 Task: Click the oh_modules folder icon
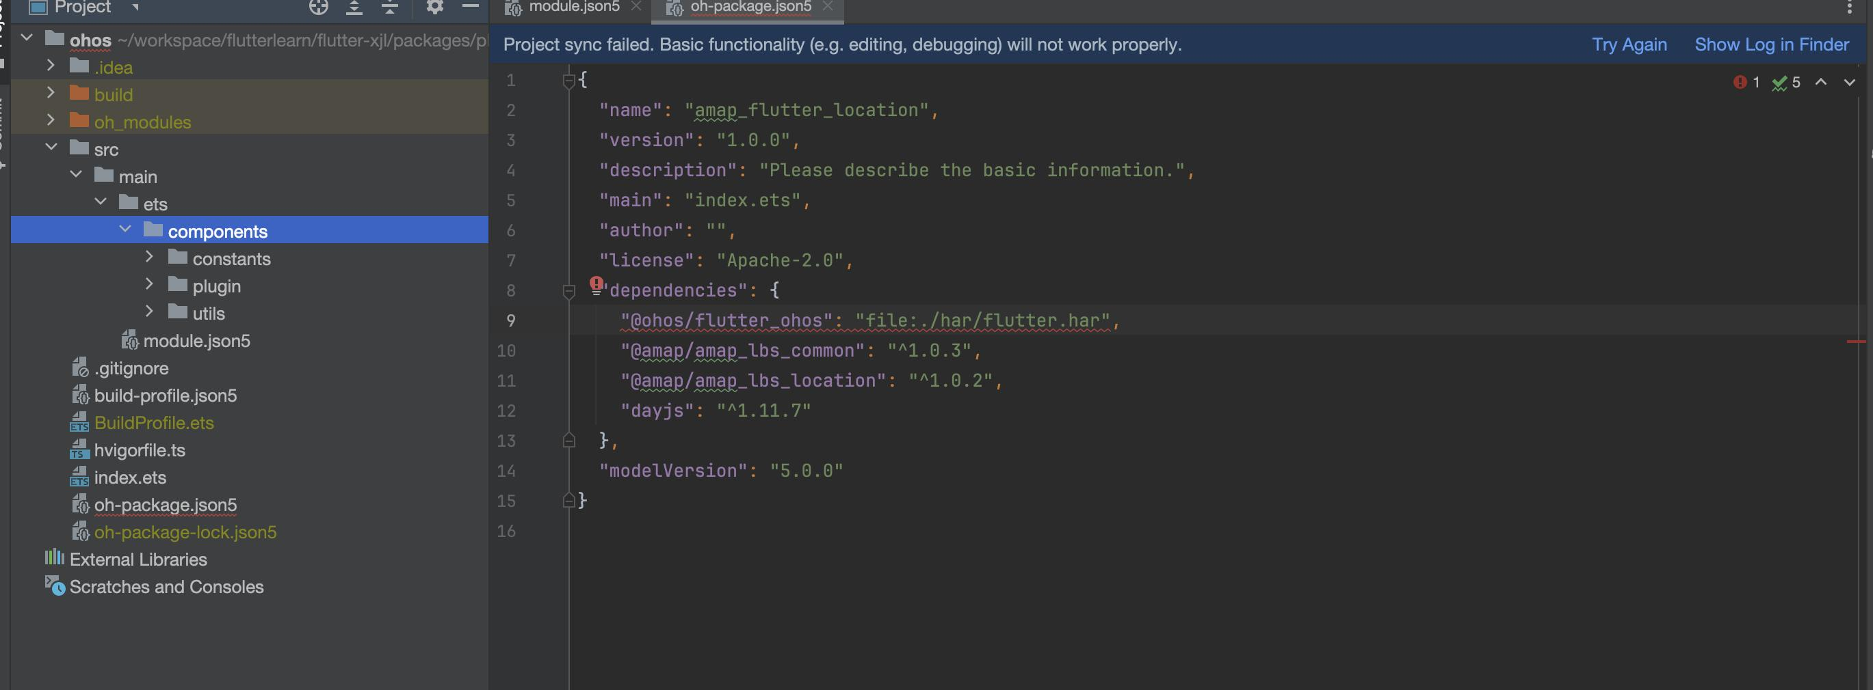79,120
